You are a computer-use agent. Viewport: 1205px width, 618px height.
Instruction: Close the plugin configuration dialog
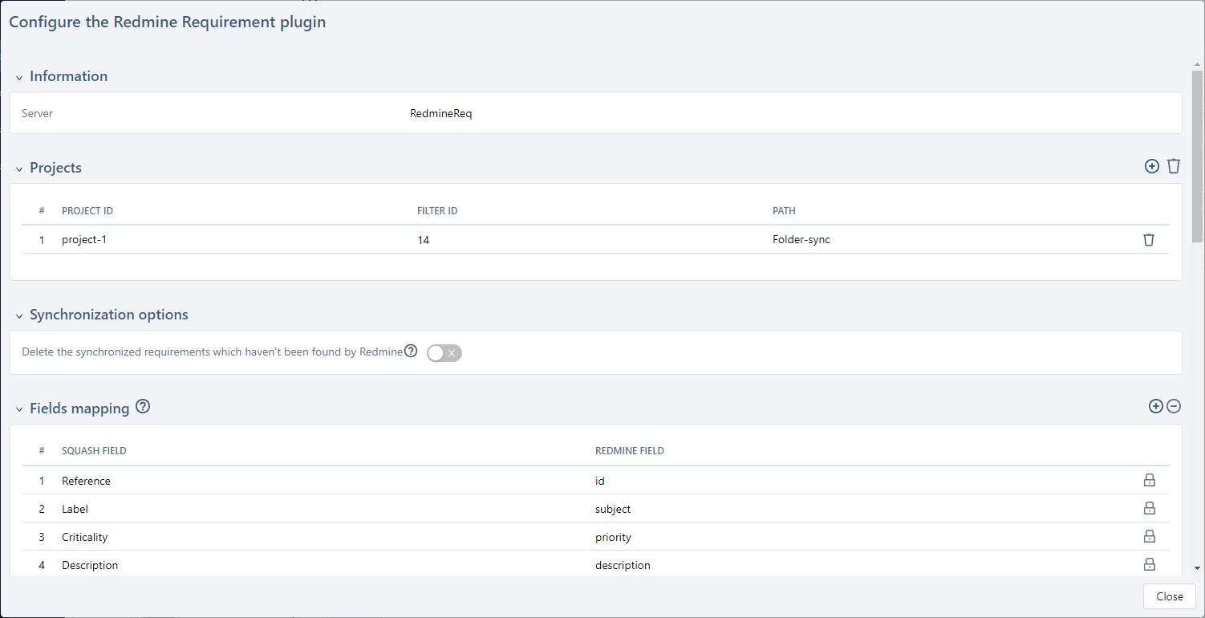(1168, 596)
